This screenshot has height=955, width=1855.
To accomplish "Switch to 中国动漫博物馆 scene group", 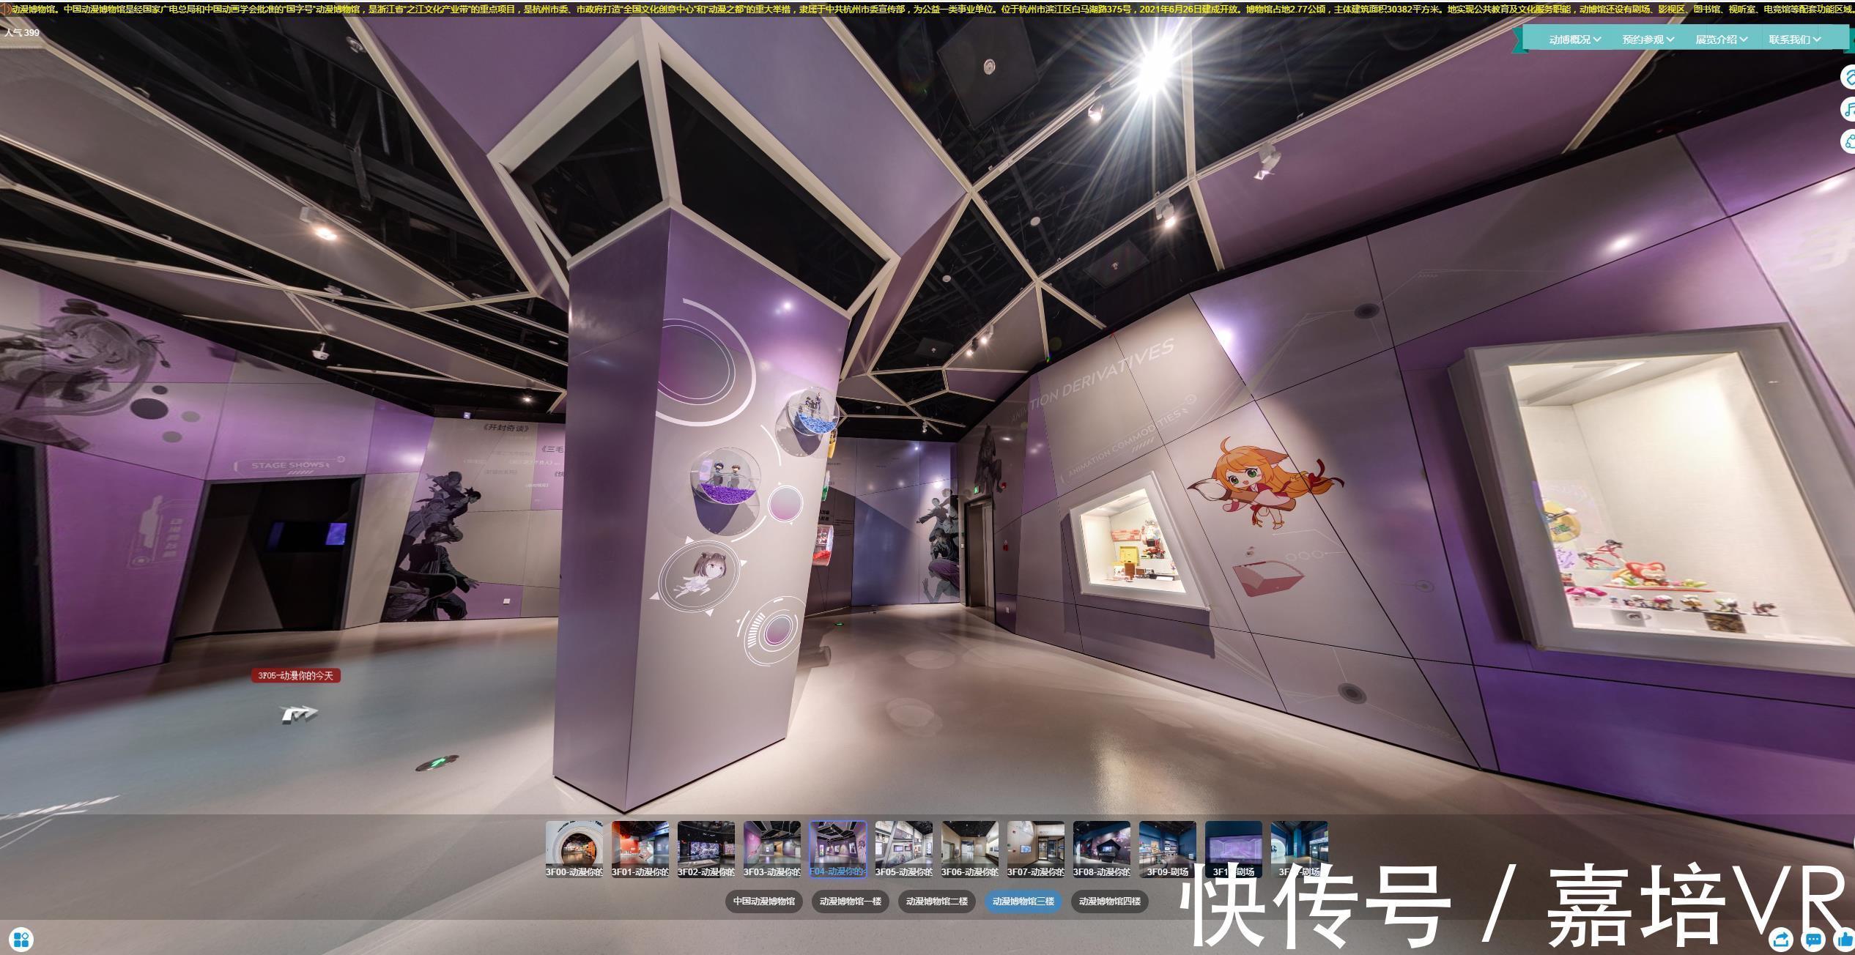I will tap(764, 902).
